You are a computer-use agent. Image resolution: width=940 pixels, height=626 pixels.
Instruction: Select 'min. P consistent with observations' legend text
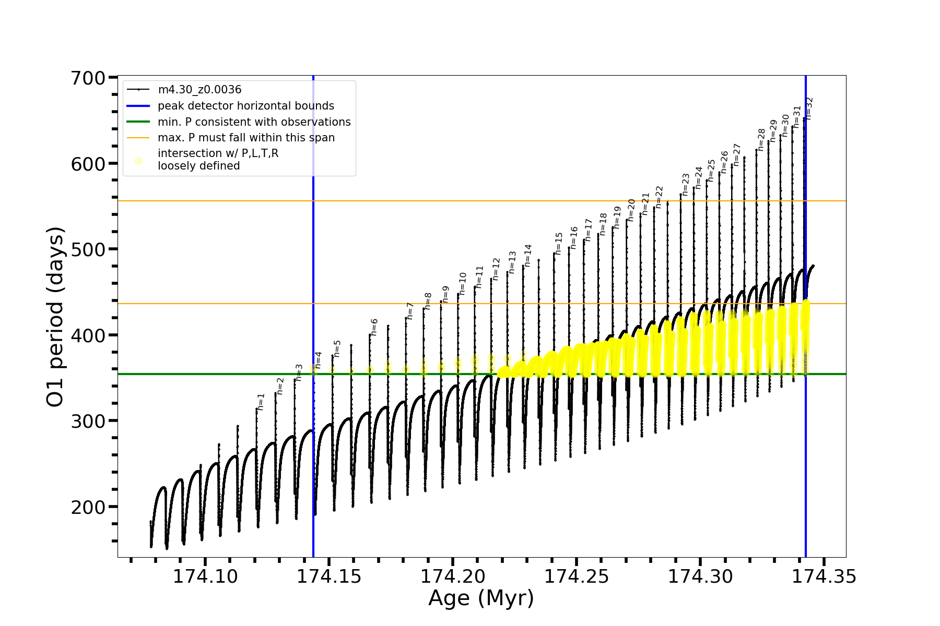pos(254,122)
